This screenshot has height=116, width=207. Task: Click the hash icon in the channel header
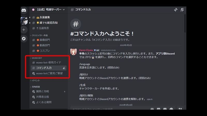click(72, 10)
